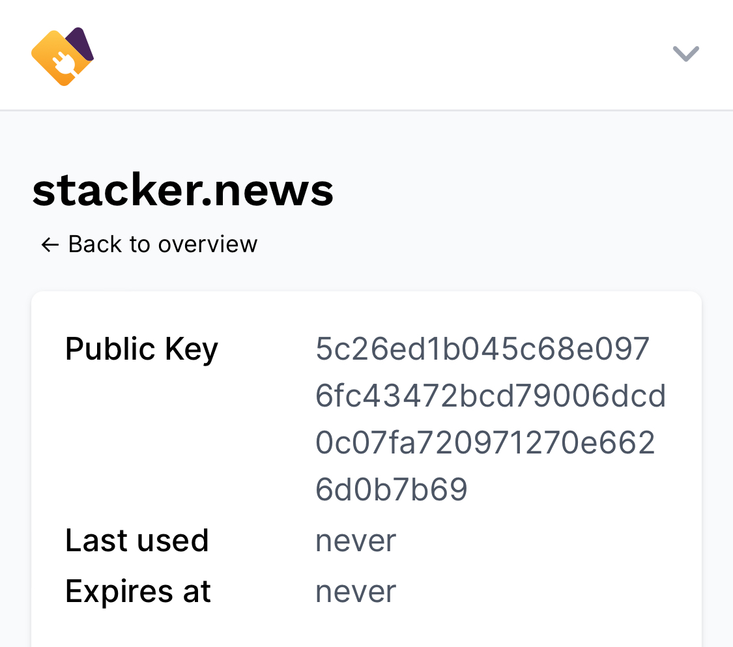Click the left arrow before Back to overview
733x647 pixels.
(50, 244)
